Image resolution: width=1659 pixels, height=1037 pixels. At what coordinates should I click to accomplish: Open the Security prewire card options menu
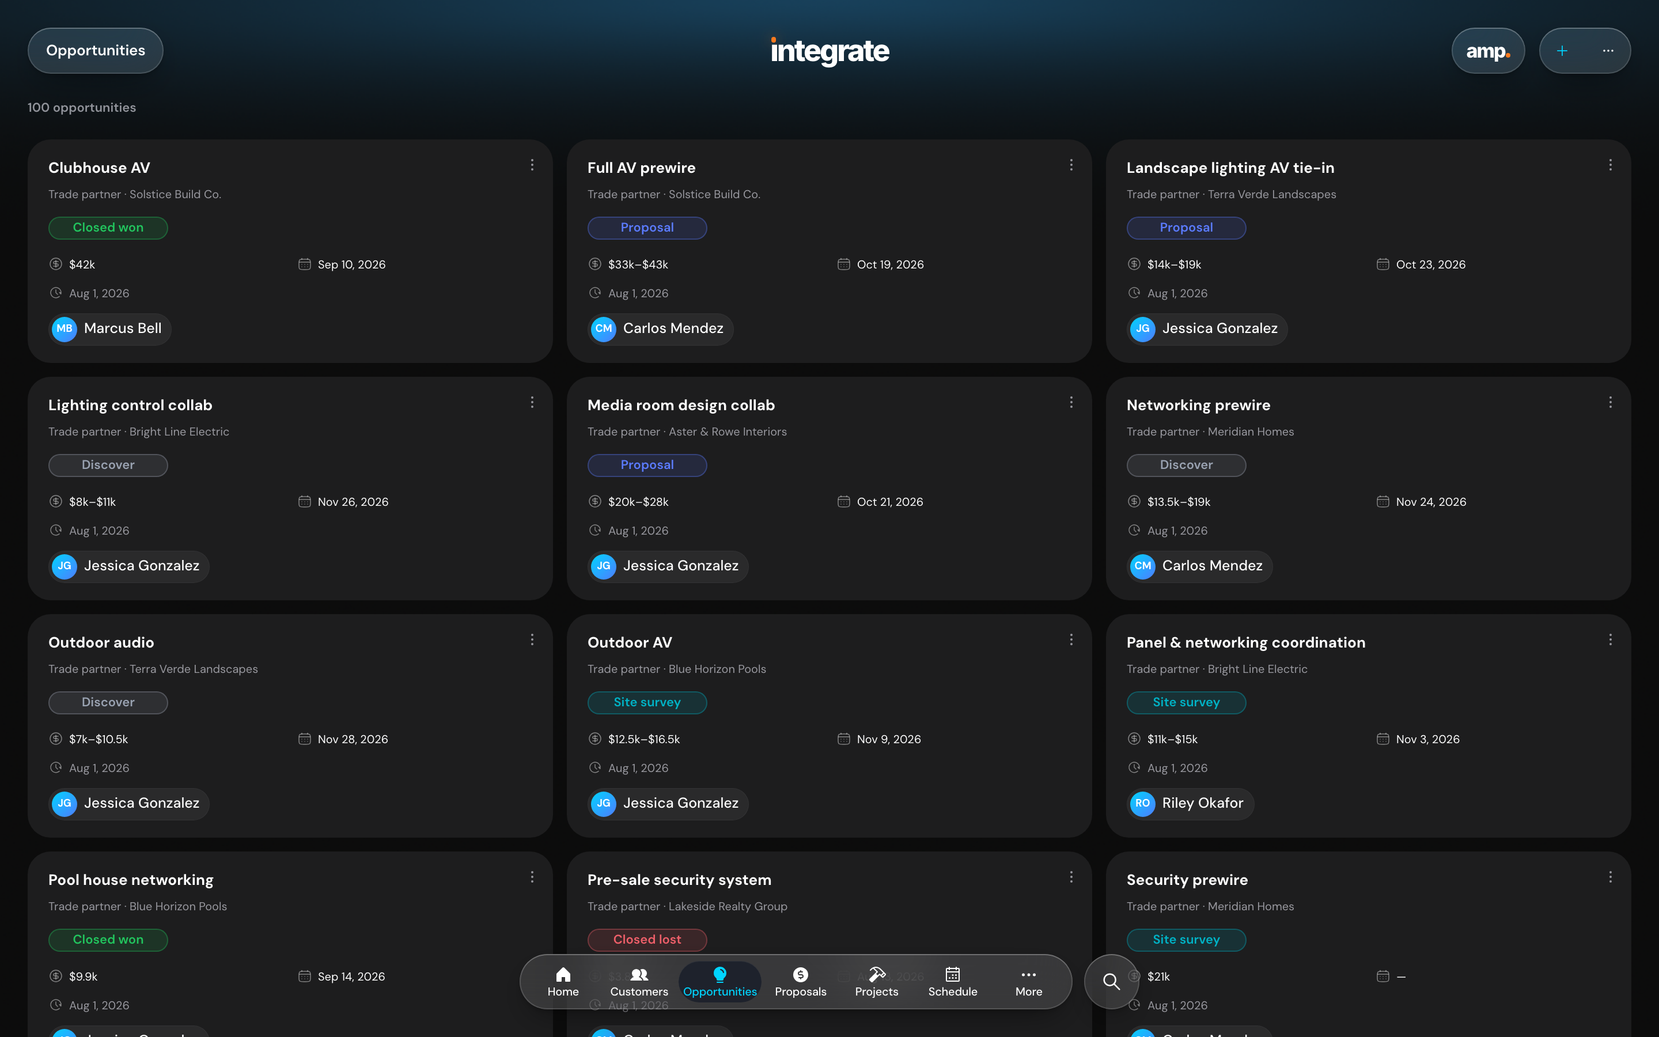(x=1611, y=877)
